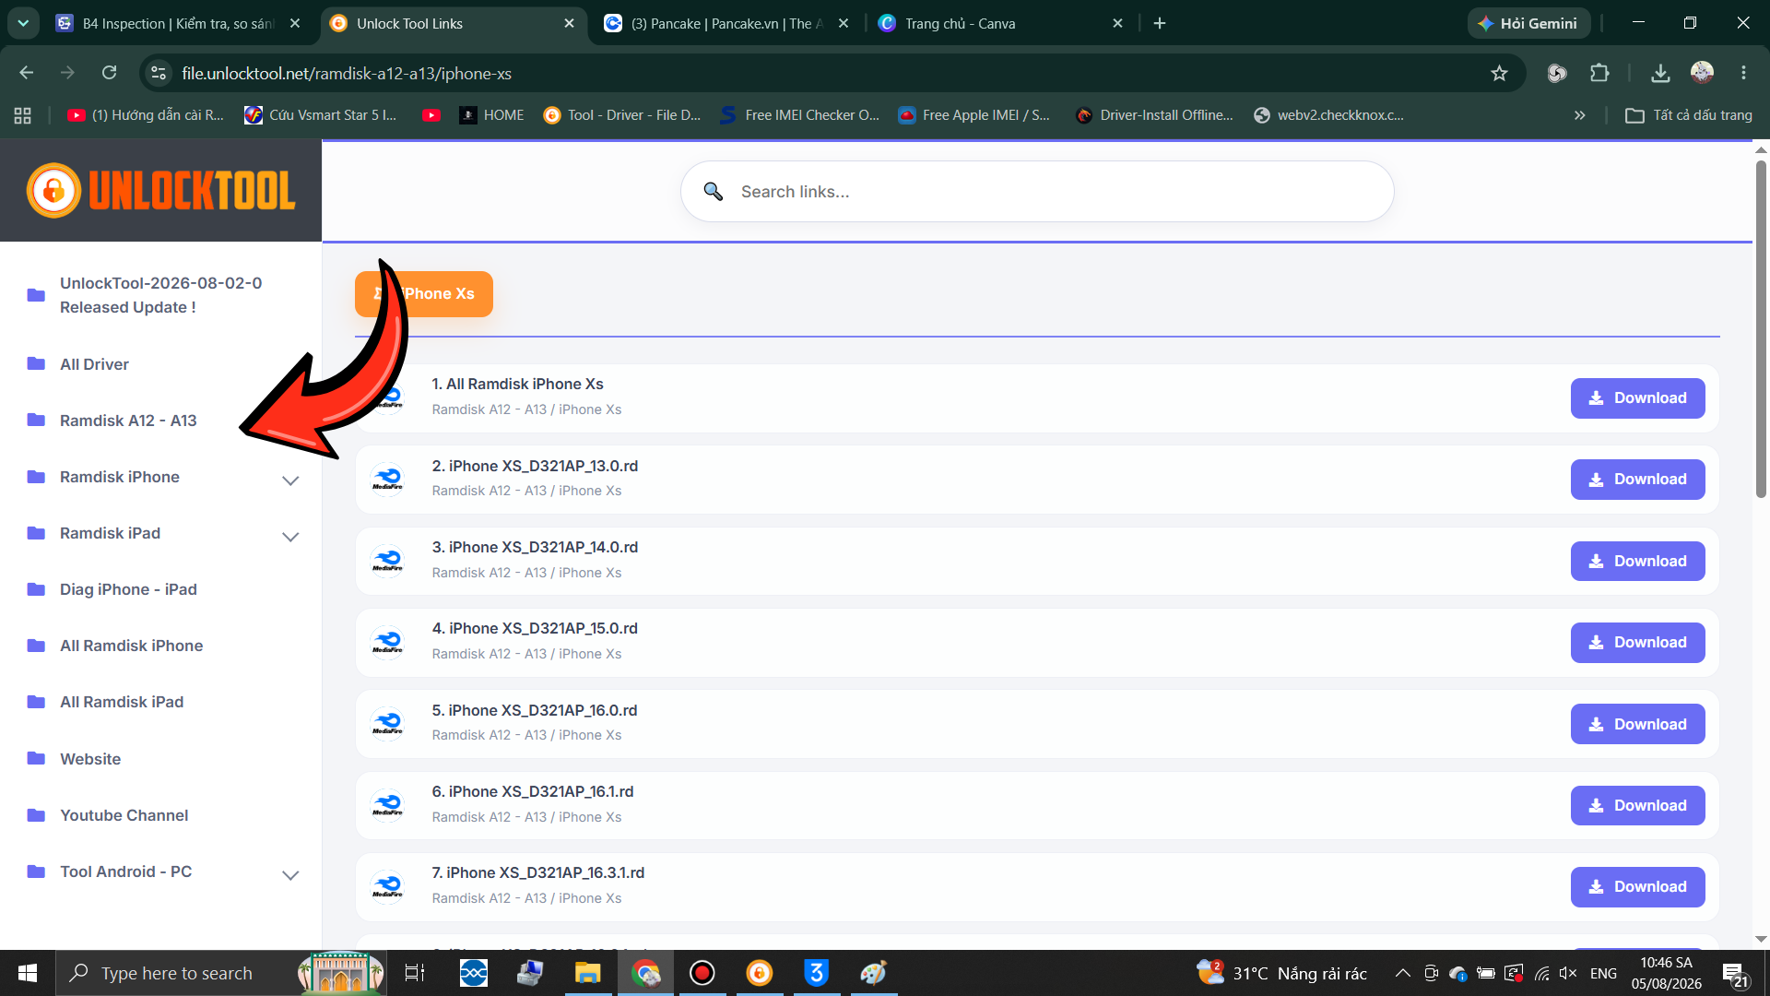Open File Explorer from taskbar
This screenshot has height=996, width=1770.
[587, 973]
